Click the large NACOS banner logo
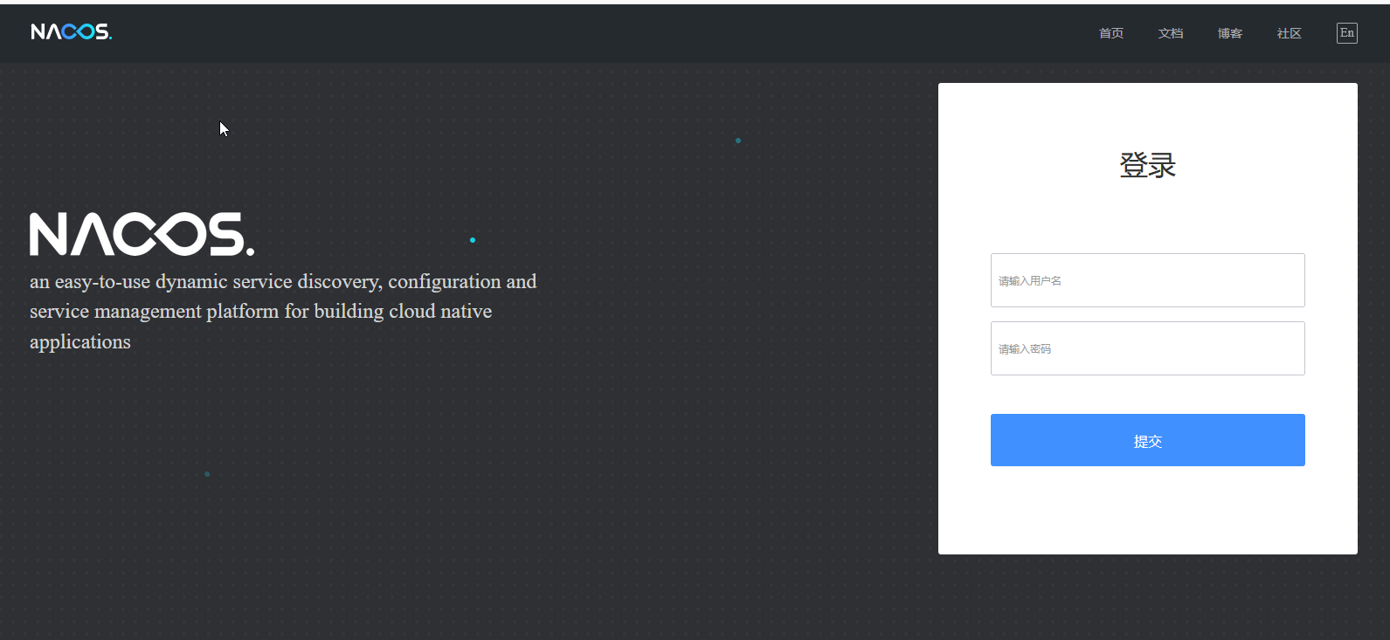1390x640 pixels. tap(142, 234)
